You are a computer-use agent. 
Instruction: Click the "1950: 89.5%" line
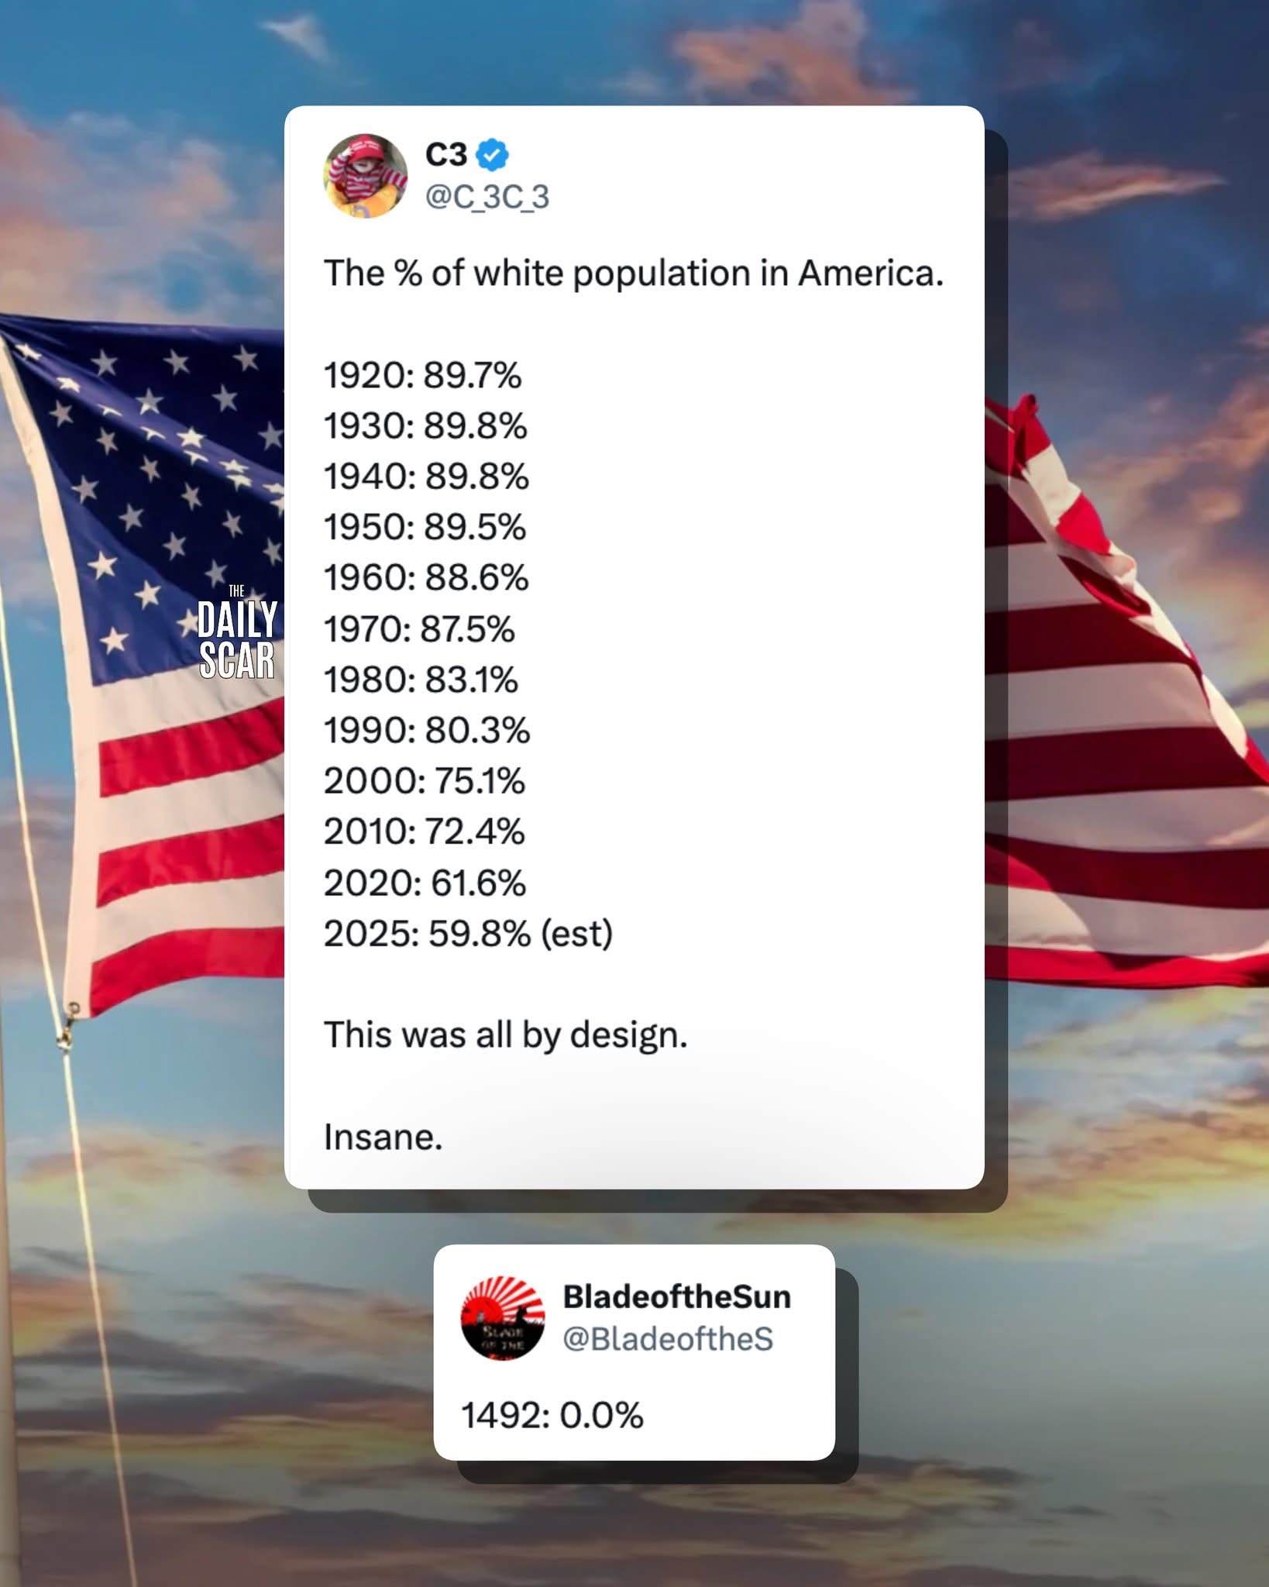click(x=425, y=528)
